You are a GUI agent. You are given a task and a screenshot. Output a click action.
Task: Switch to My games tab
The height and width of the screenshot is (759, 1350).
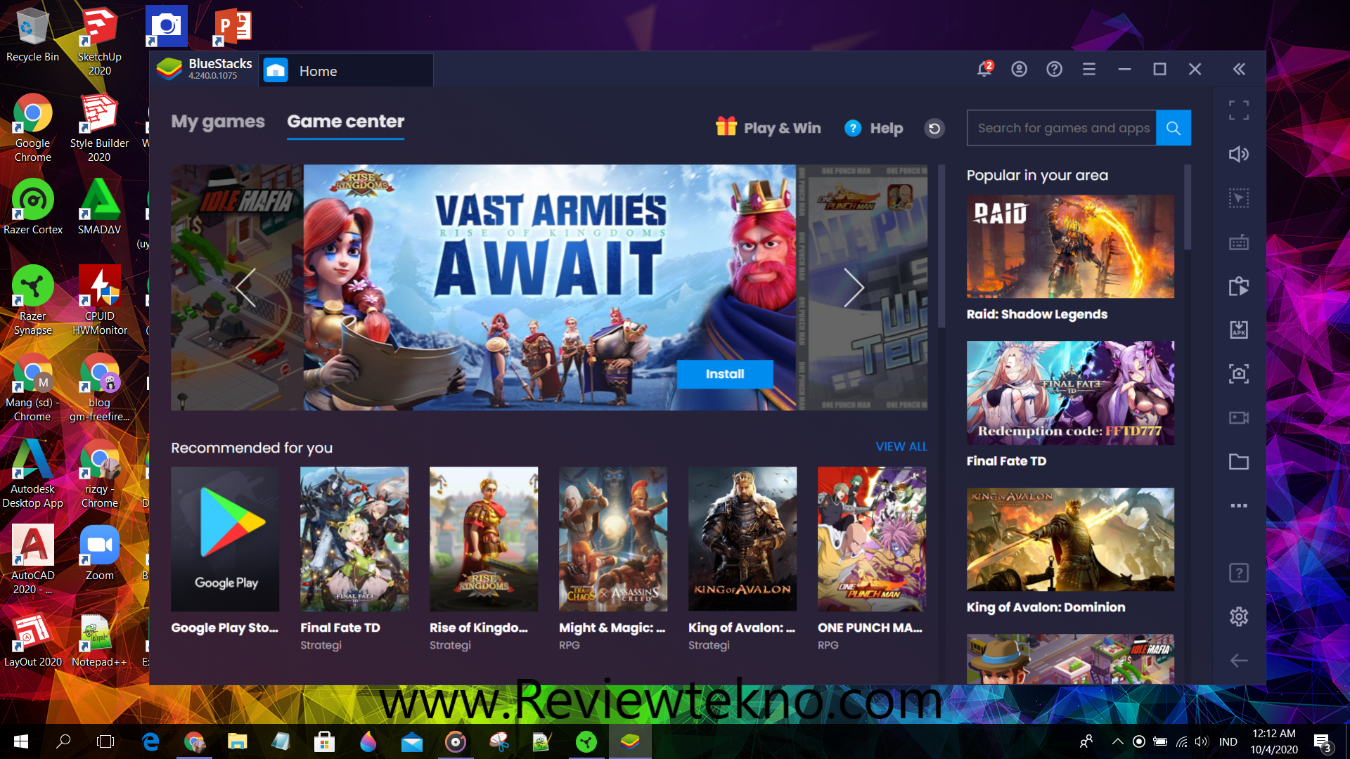218,122
